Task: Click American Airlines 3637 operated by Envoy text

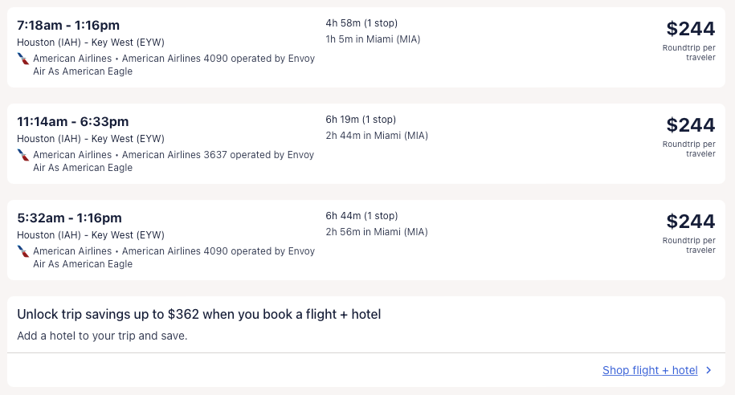Action: pos(218,155)
